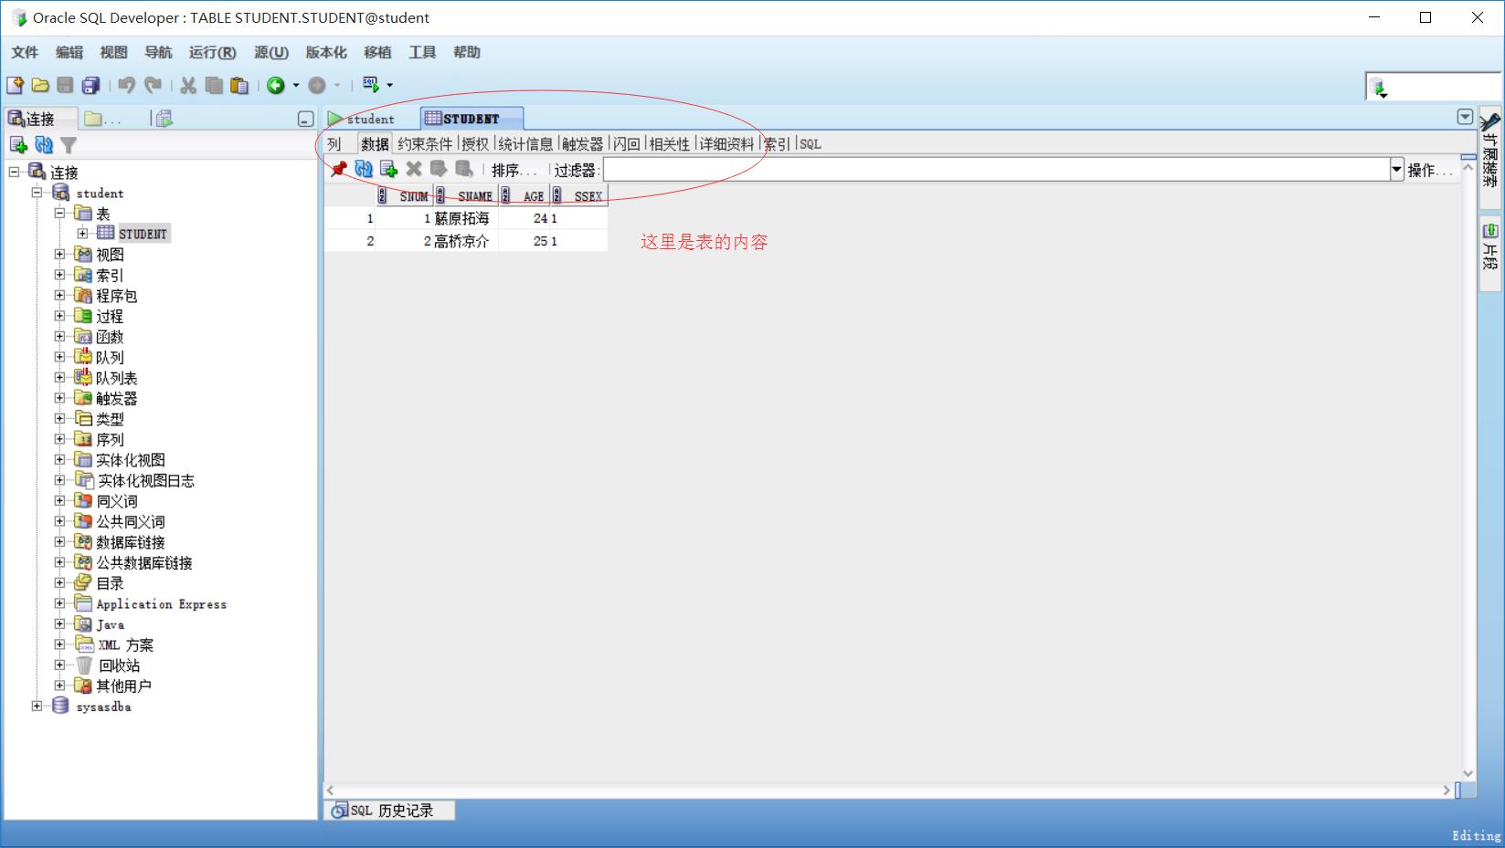Open the SQL worksheet dropdown arrow
1505x848 pixels.
click(x=390, y=85)
